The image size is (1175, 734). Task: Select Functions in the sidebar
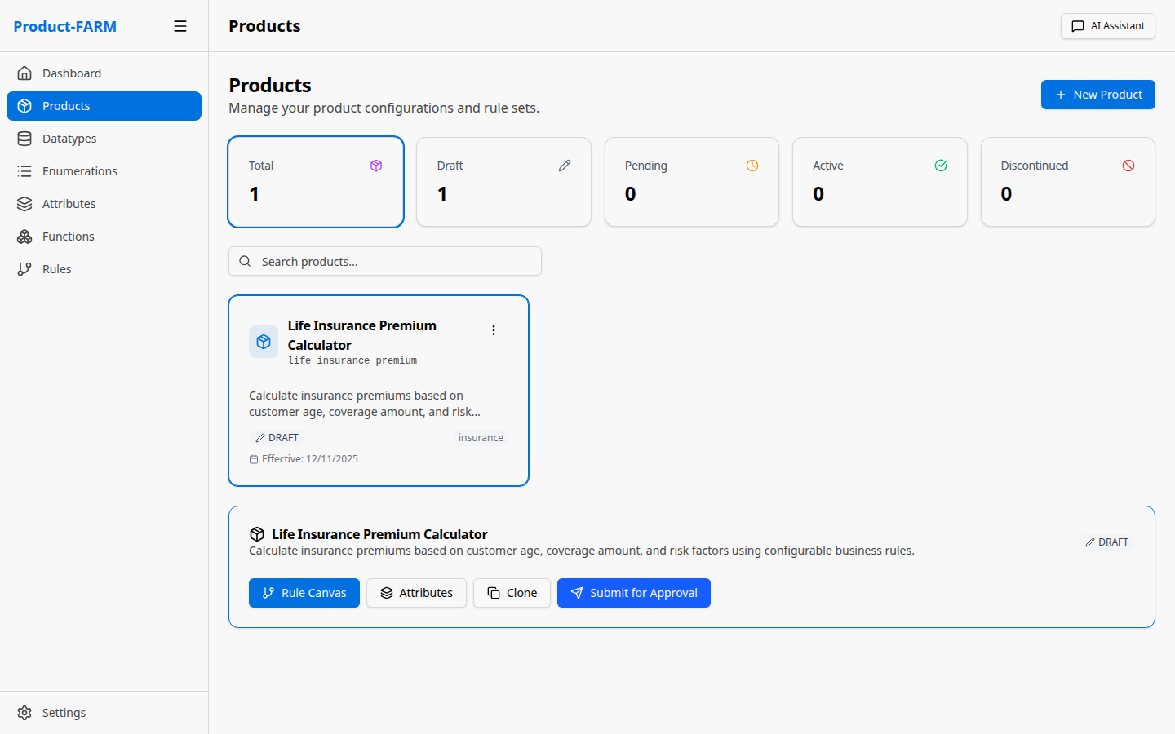click(x=69, y=237)
